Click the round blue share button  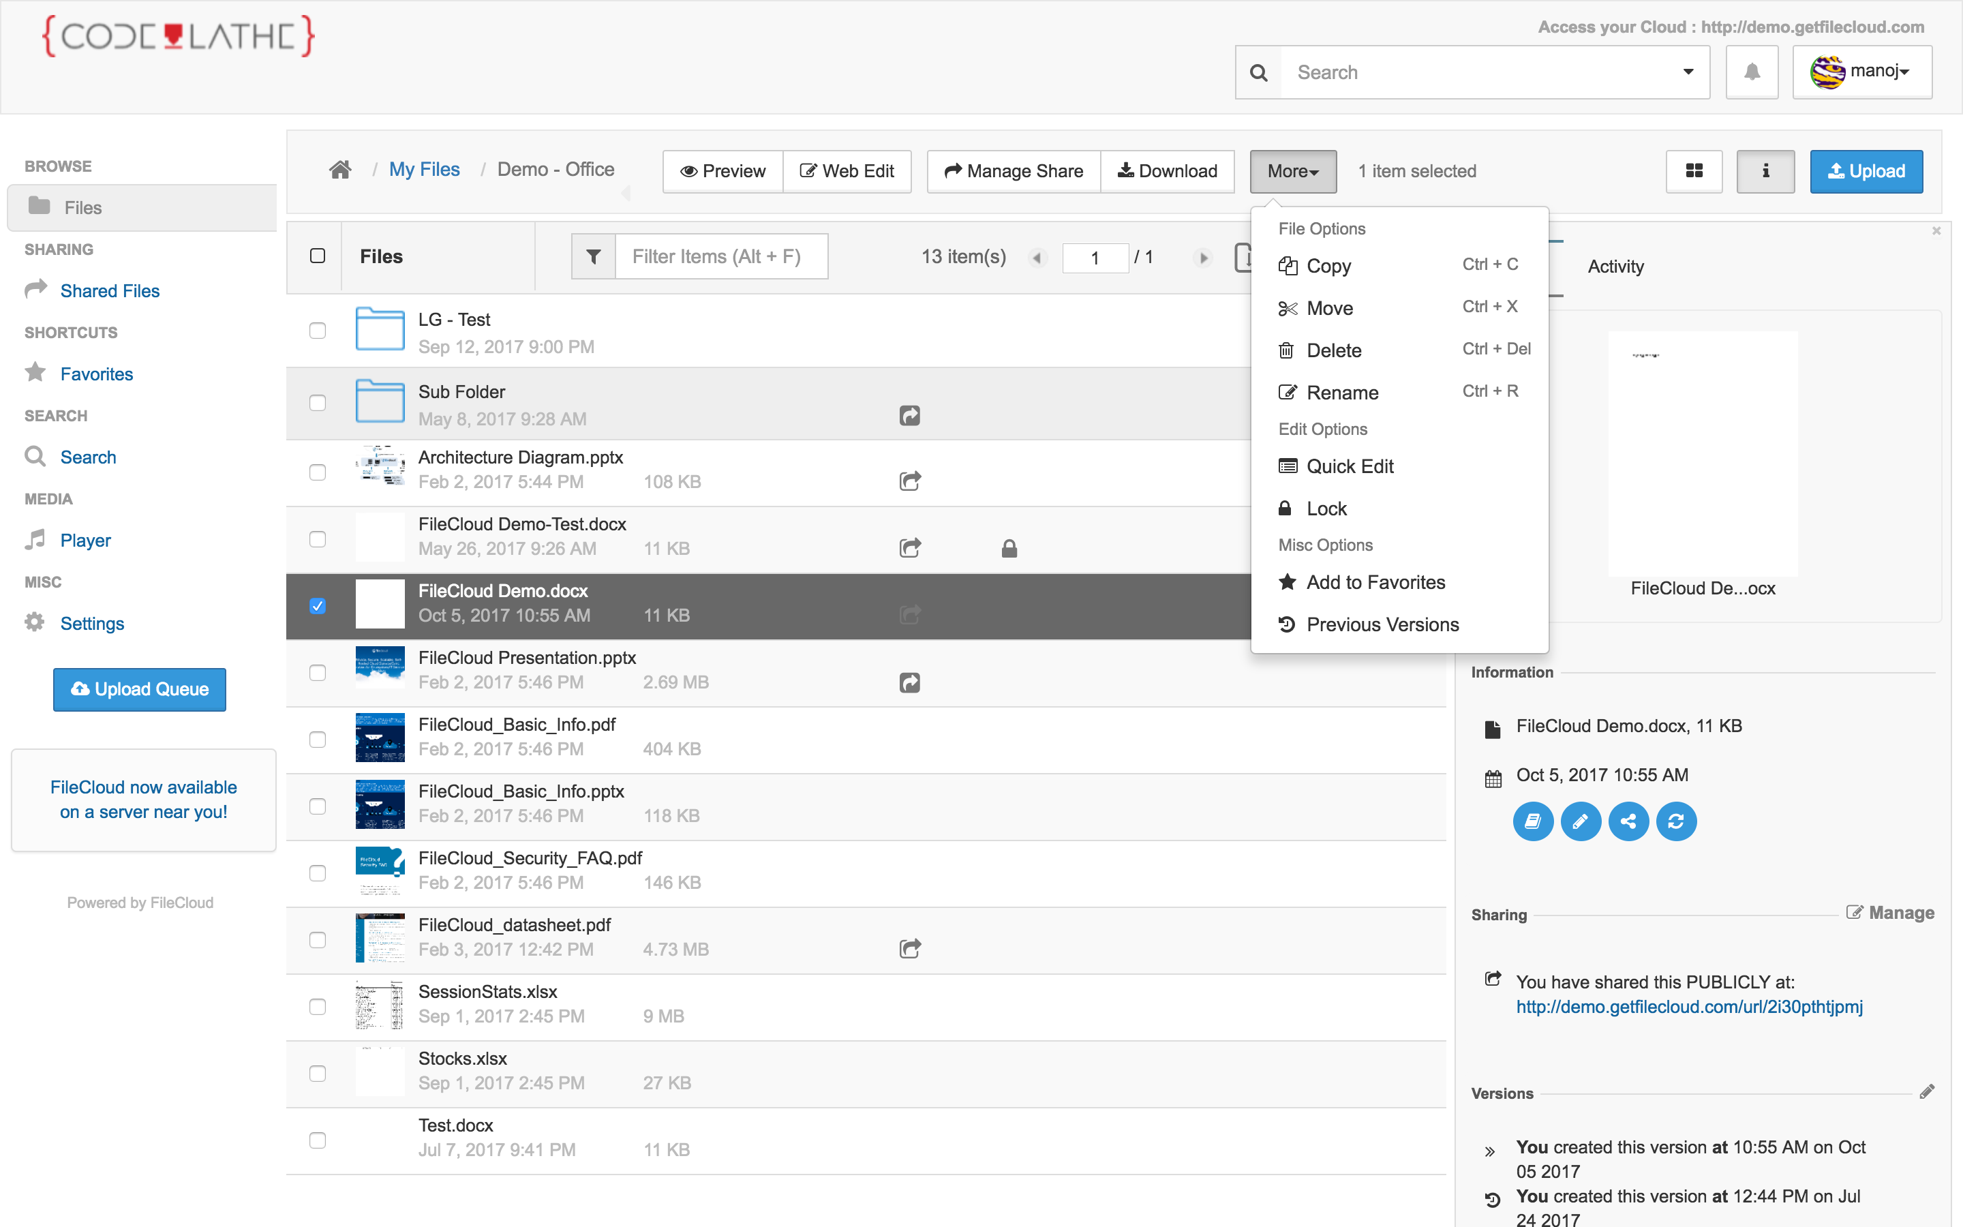click(1628, 821)
